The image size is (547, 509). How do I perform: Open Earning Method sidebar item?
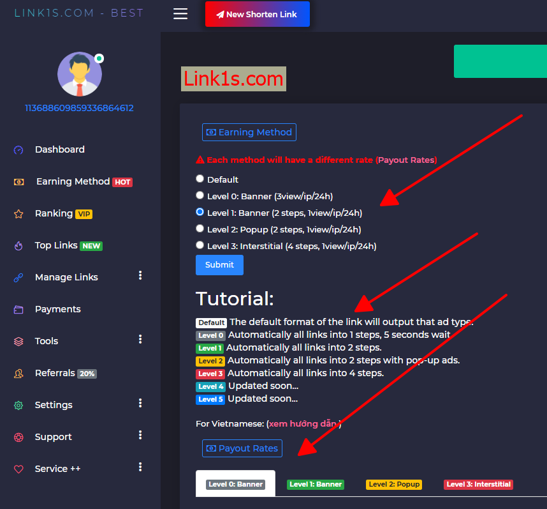coord(73,181)
